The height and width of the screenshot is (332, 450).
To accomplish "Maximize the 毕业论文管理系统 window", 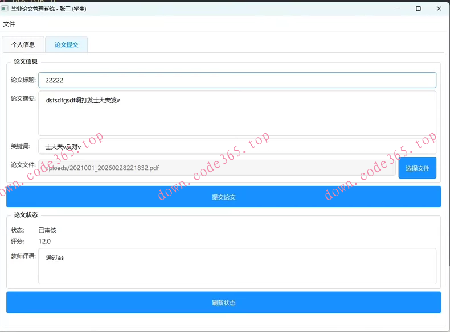I will (x=419, y=9).
